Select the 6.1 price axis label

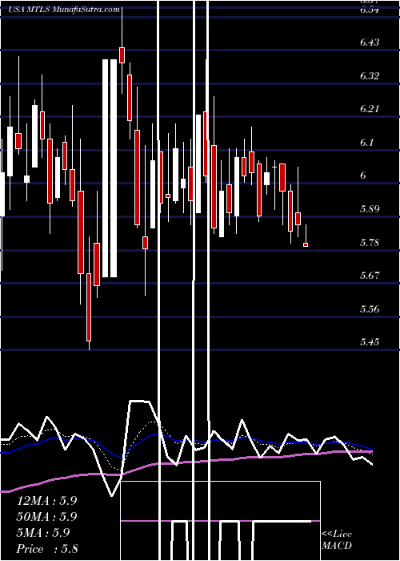pos(366,143)
